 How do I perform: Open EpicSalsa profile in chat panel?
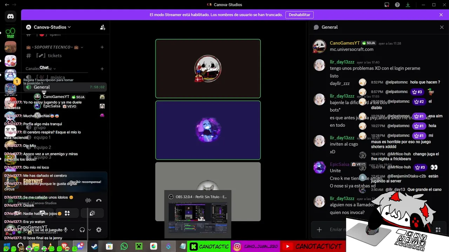pos(340,164)
